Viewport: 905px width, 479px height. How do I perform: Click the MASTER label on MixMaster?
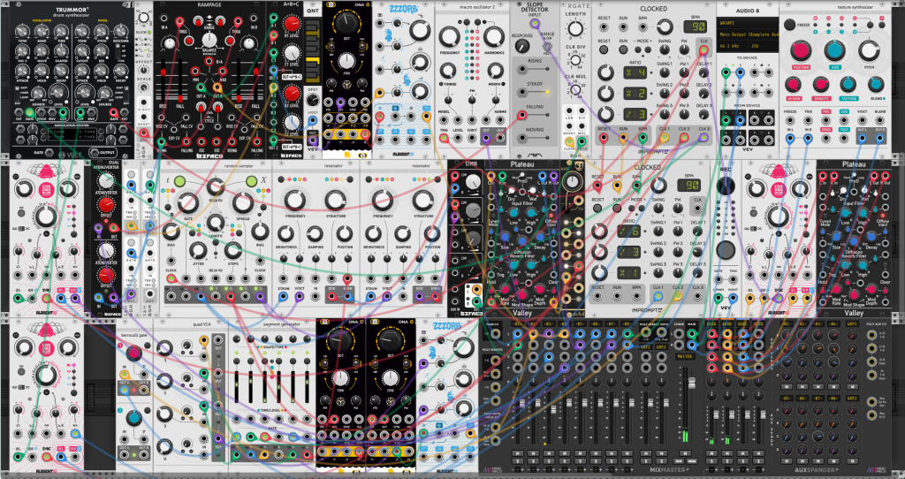pyautogui.click(x=685, y=356)
